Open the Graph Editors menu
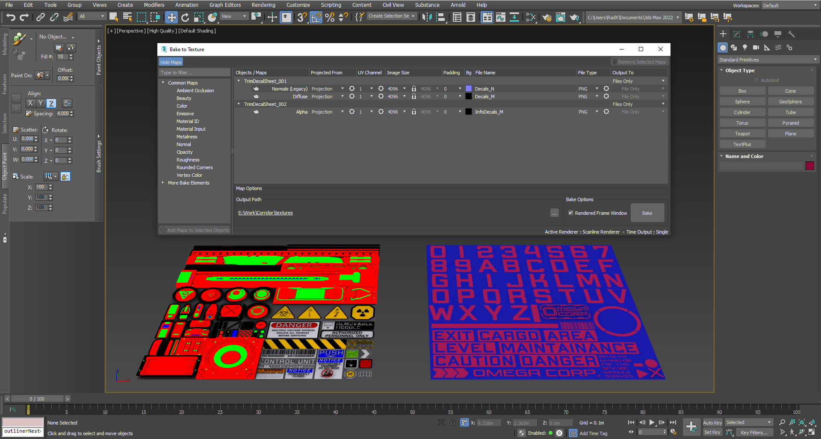 pyautogui.click(x=225, y=5)
